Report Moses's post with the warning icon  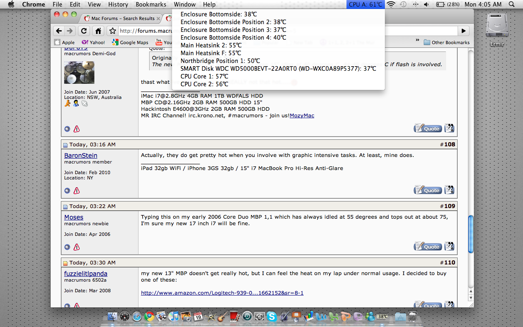point(76,247)
